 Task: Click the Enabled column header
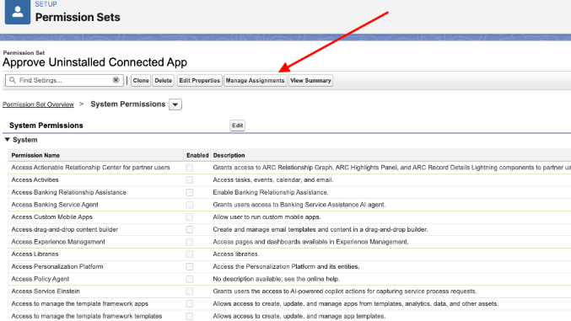coord(197,155)
